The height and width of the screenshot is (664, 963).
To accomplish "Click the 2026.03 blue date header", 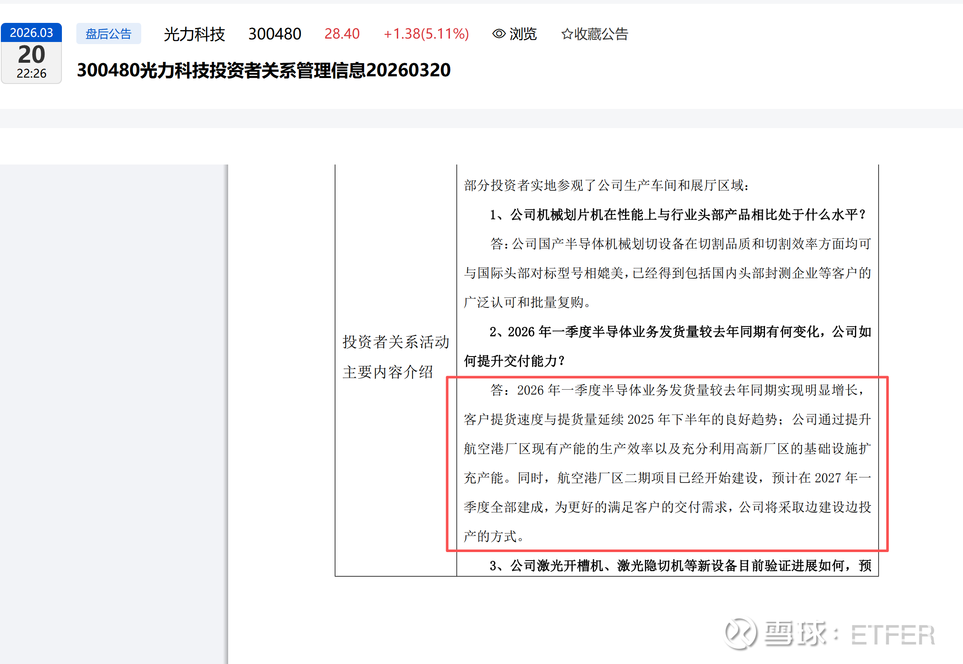I will (x=31, y=33).
